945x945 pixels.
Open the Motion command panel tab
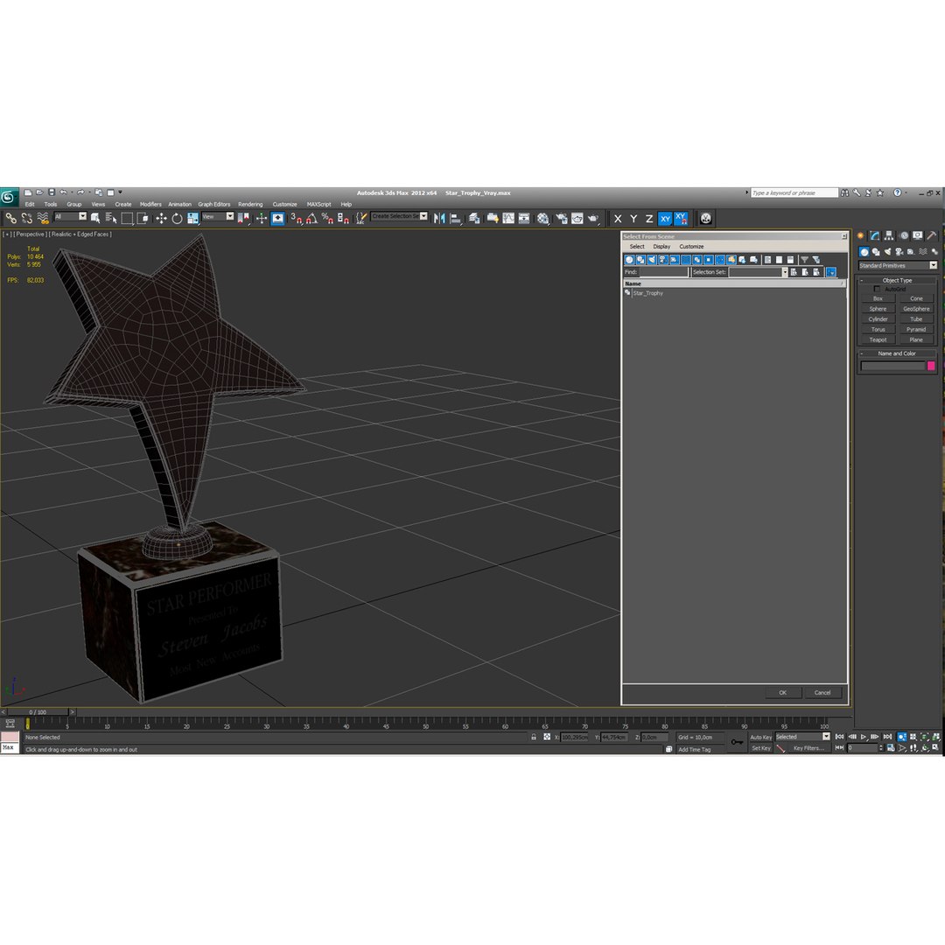pyautogui.click(x=903, y=235)
